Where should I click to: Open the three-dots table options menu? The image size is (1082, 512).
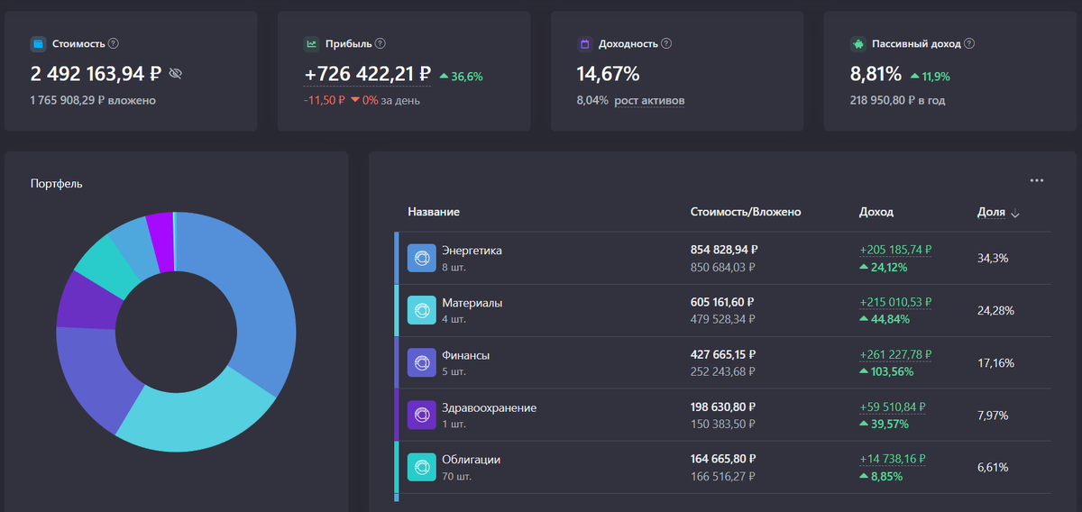1037,180
